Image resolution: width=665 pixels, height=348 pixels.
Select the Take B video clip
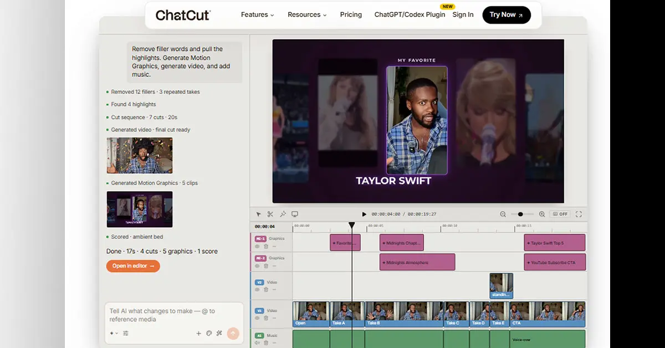click(404, 314)
